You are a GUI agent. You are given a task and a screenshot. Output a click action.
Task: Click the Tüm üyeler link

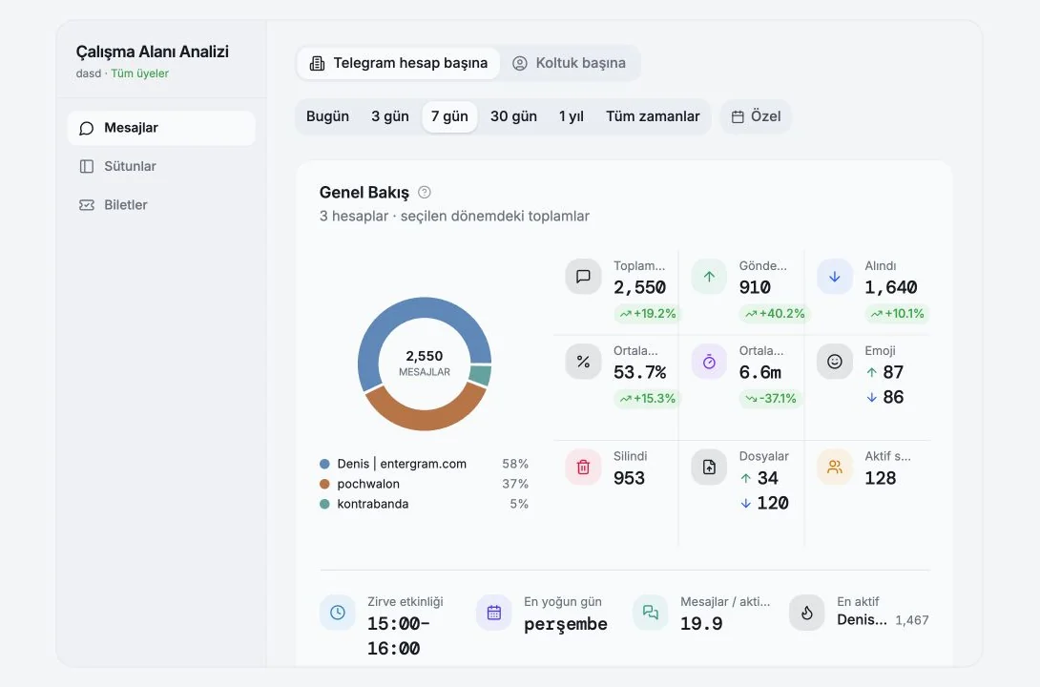[x=139, y=73]
